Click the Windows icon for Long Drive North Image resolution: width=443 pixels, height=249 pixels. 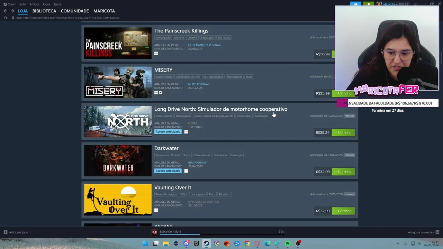click(186, 132)
